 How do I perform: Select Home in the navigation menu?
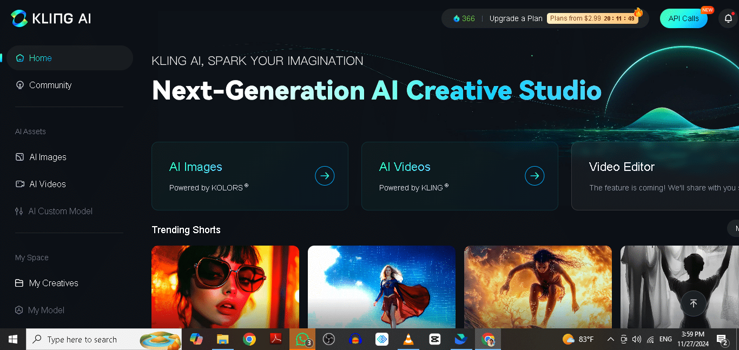[40, 57]
